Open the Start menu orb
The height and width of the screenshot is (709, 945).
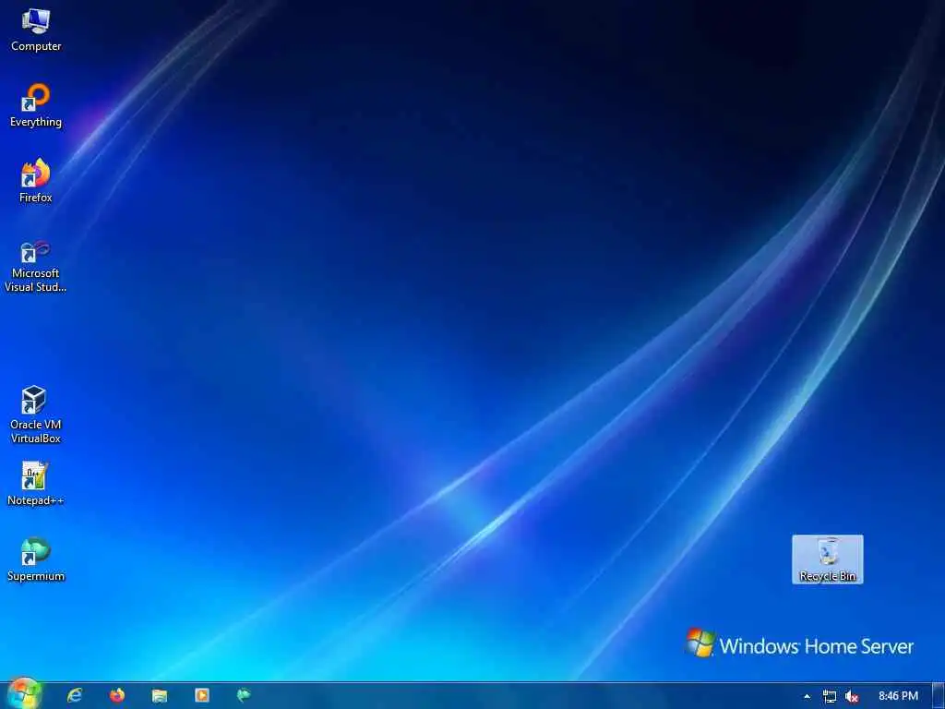pyautogui.click(x=23, y=694)
